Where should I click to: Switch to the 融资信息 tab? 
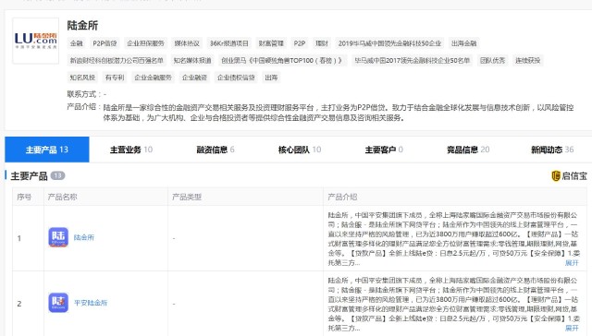(x=216, y=150)
